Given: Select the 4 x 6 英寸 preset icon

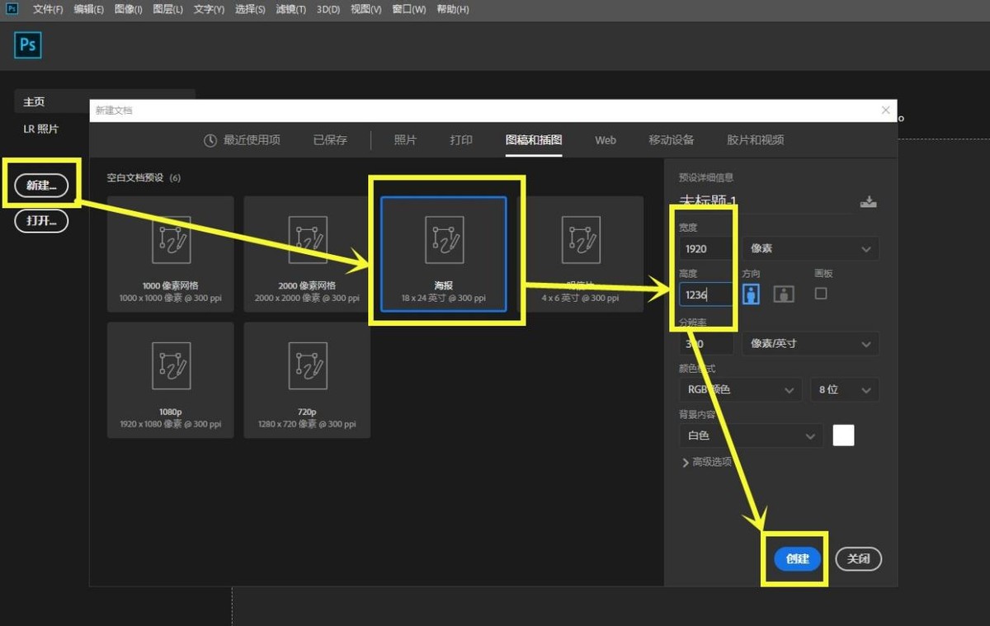Looking at the screenshot, I should click(580, 239).
